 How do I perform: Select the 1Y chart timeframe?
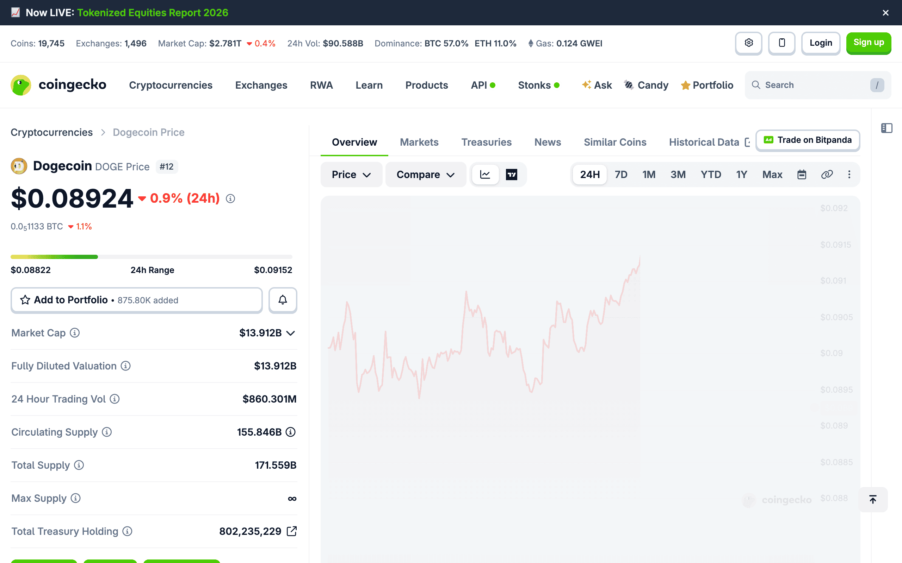(742, 175)
